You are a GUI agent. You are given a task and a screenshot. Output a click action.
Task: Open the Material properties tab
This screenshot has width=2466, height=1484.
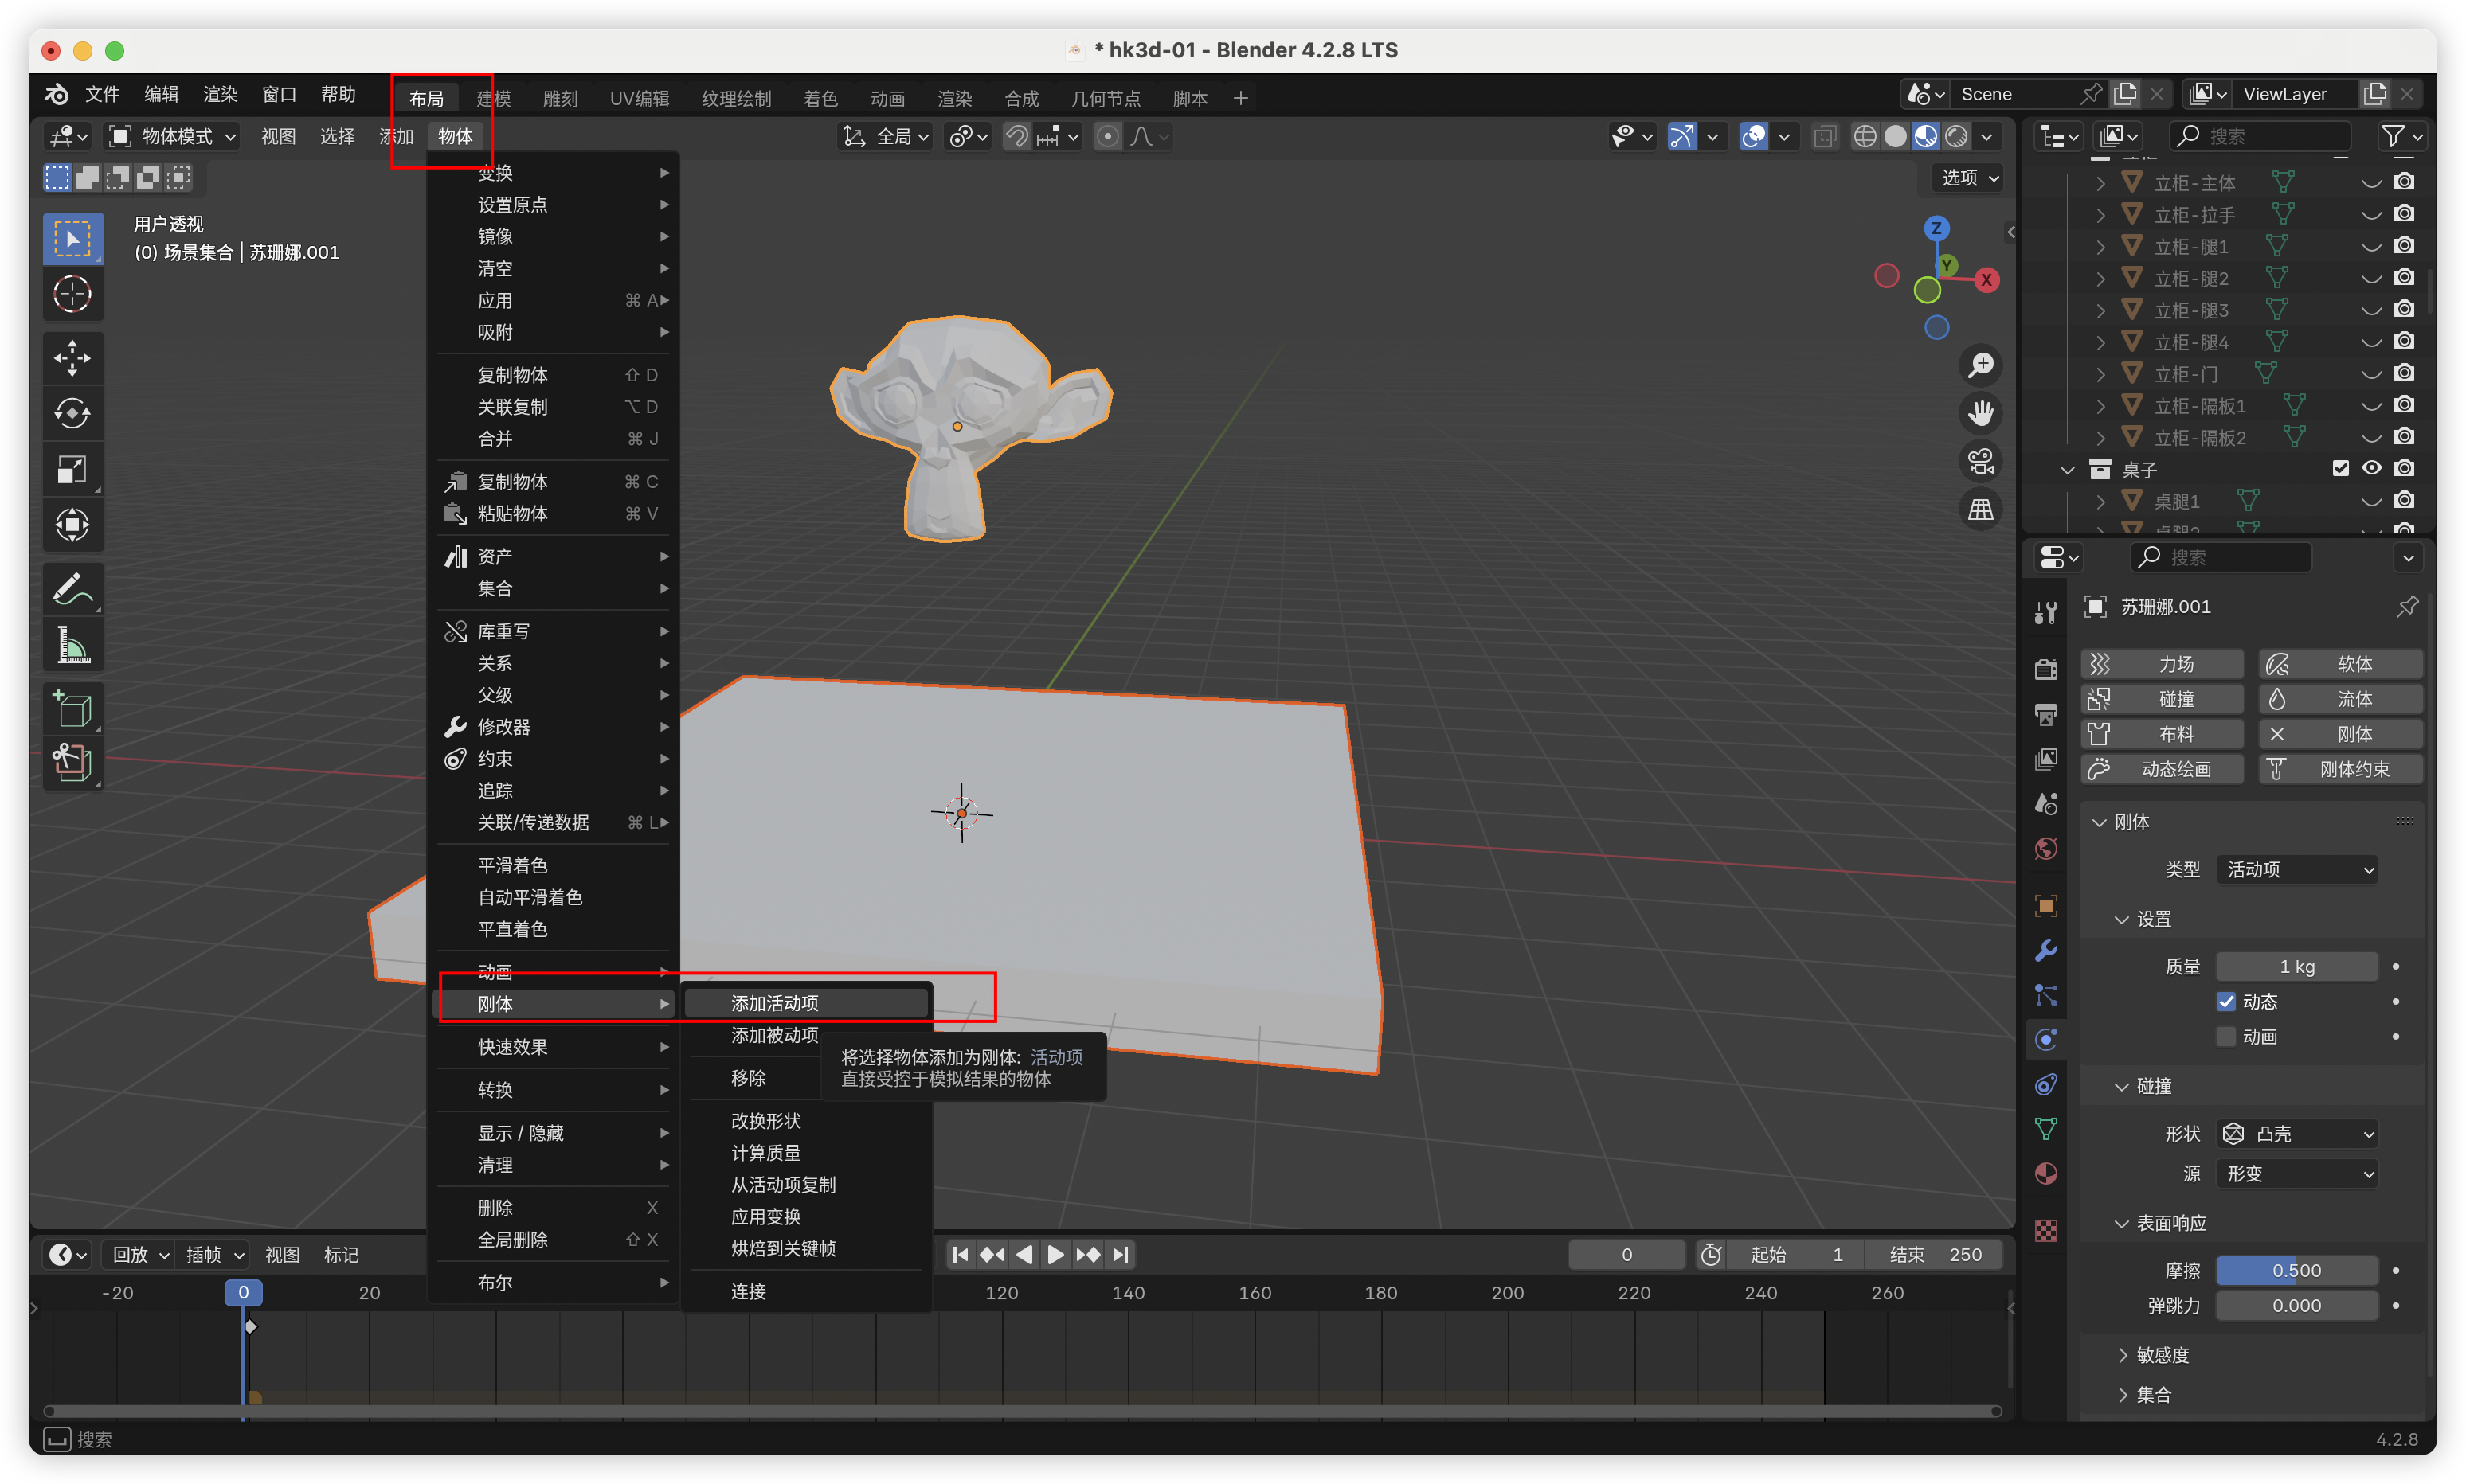pos(2045,1174)
